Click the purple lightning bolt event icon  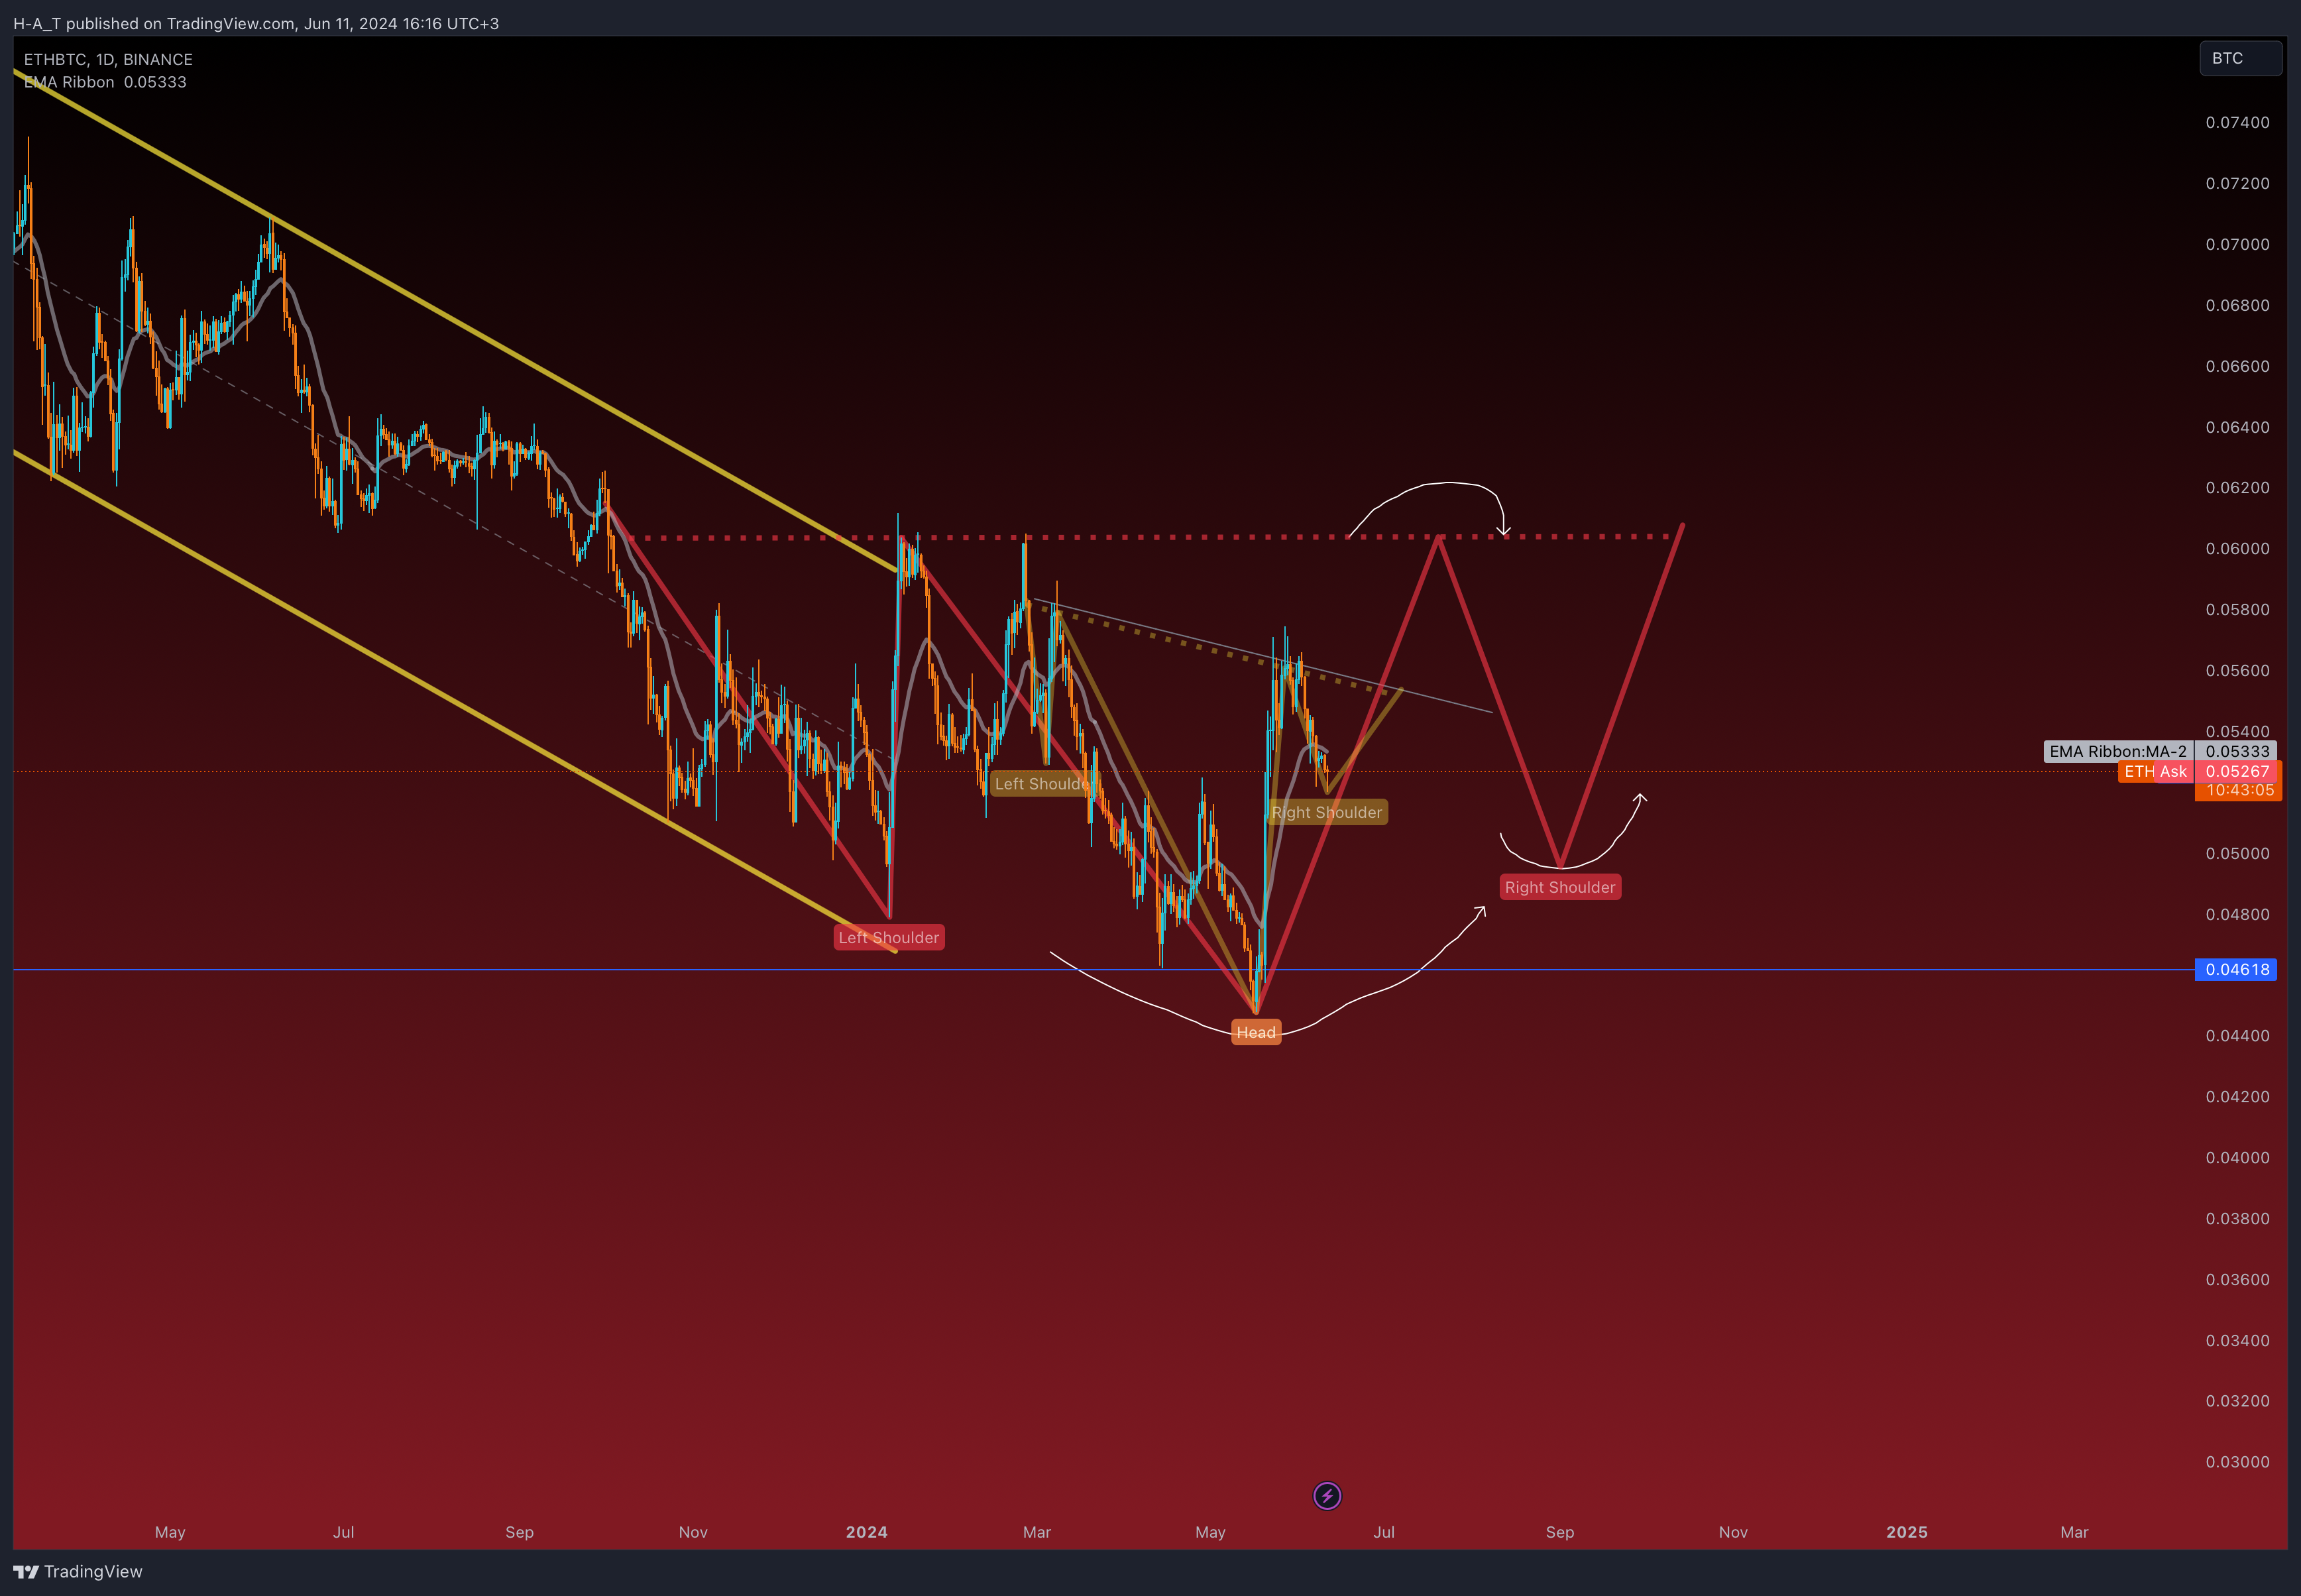(1327, 1496)
